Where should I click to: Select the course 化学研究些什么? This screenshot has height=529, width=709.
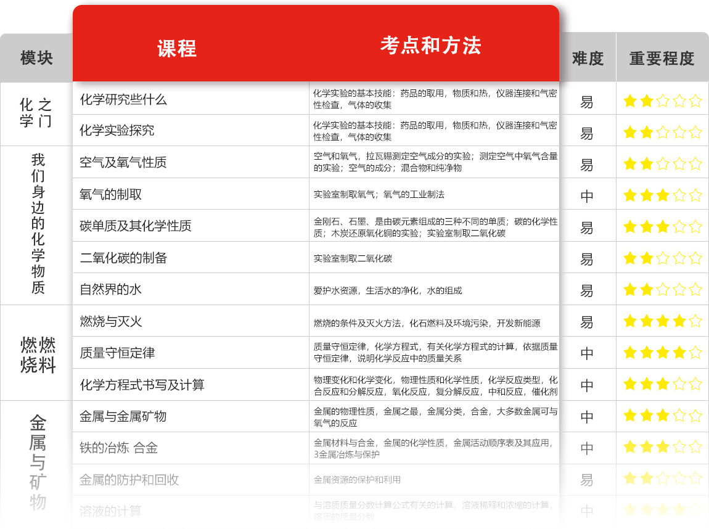123,99
